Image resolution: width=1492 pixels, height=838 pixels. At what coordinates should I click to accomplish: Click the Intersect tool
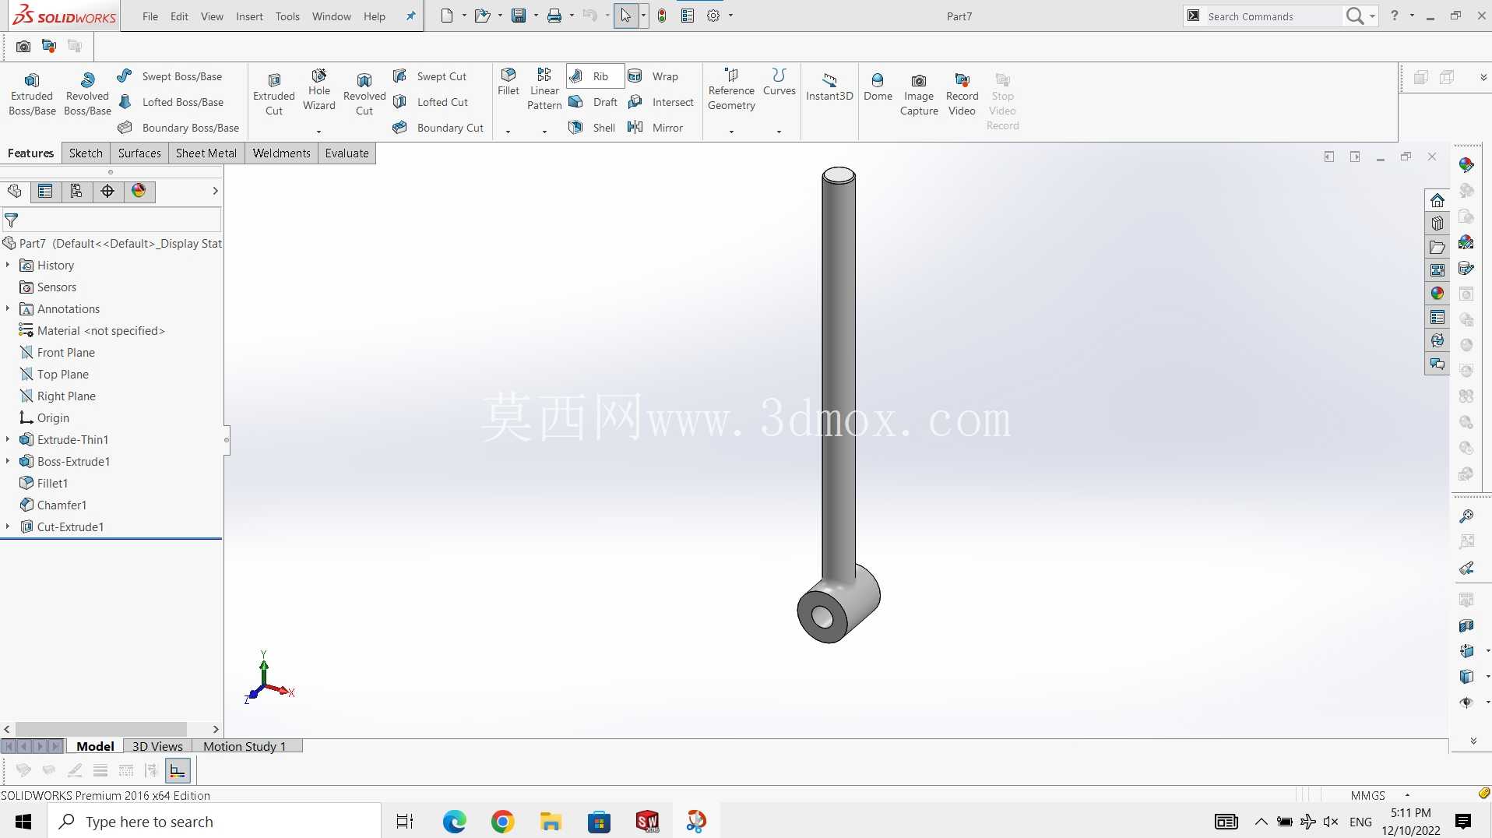click(x=661, y=102)
